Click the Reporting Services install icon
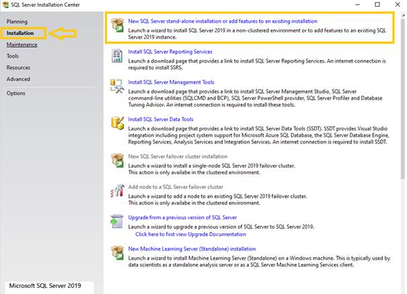 [115, 55]
